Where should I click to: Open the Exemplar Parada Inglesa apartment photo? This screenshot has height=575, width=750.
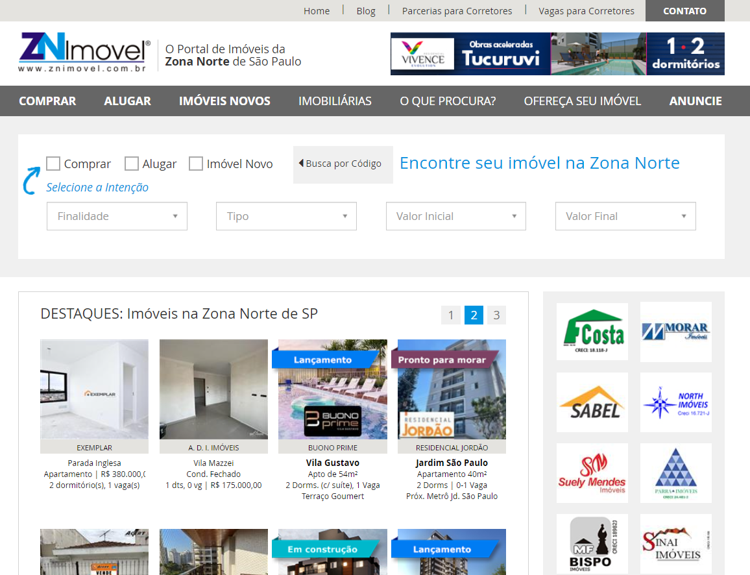point(94,389)
